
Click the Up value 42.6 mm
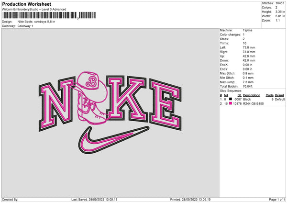click(249, 56)
